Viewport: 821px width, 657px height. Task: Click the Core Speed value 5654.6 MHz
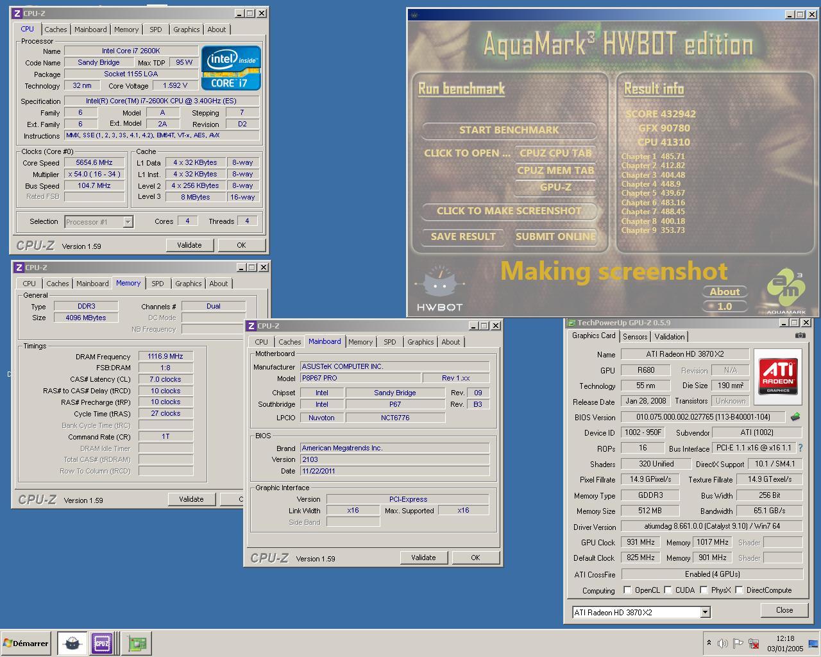tap(94, 163)
